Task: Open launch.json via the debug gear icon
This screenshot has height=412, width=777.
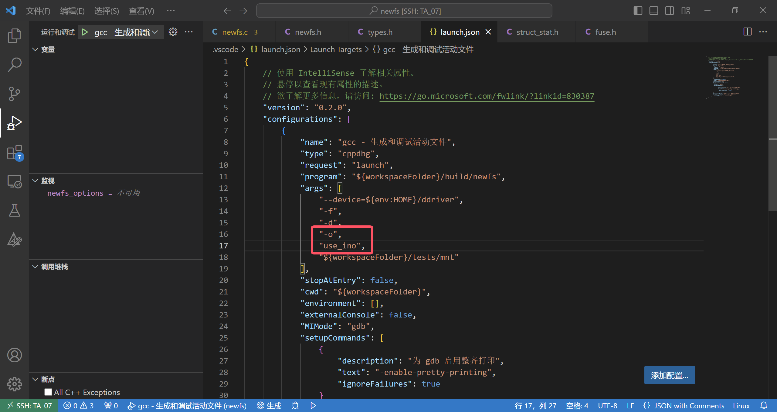Action: coord(173,32)
